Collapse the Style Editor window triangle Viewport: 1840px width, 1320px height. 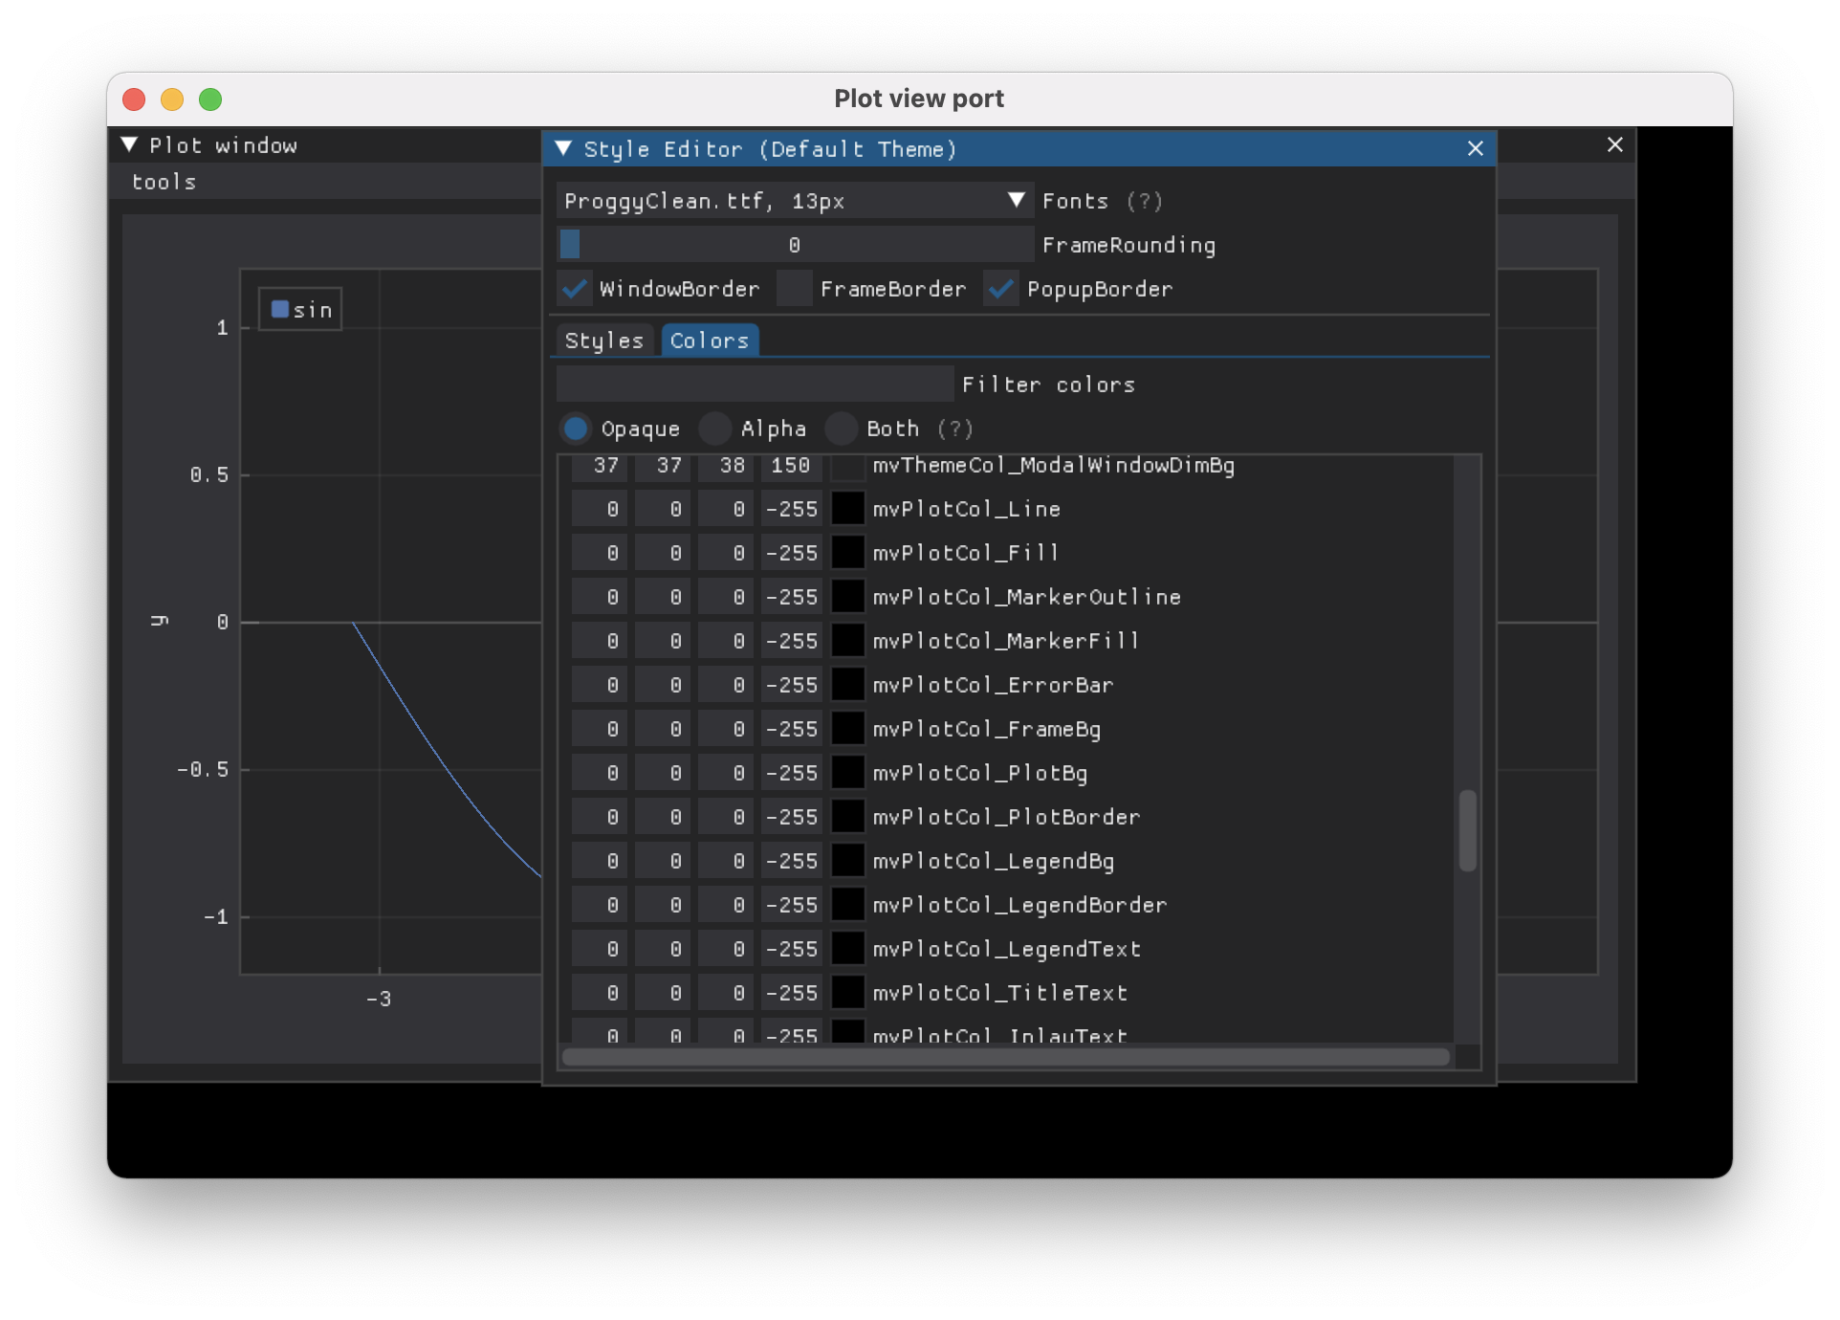[x=563, y=148]
